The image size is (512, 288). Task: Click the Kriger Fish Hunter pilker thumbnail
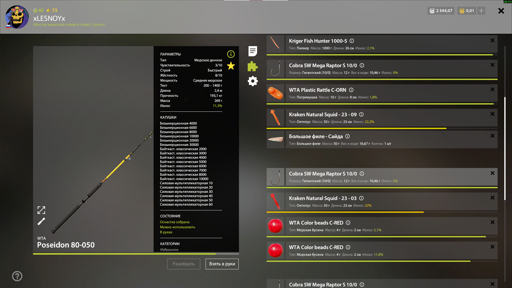tap(275, 44)
